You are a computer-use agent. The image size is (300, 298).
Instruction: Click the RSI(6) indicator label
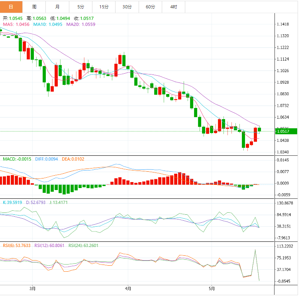(x=17, y=245)
